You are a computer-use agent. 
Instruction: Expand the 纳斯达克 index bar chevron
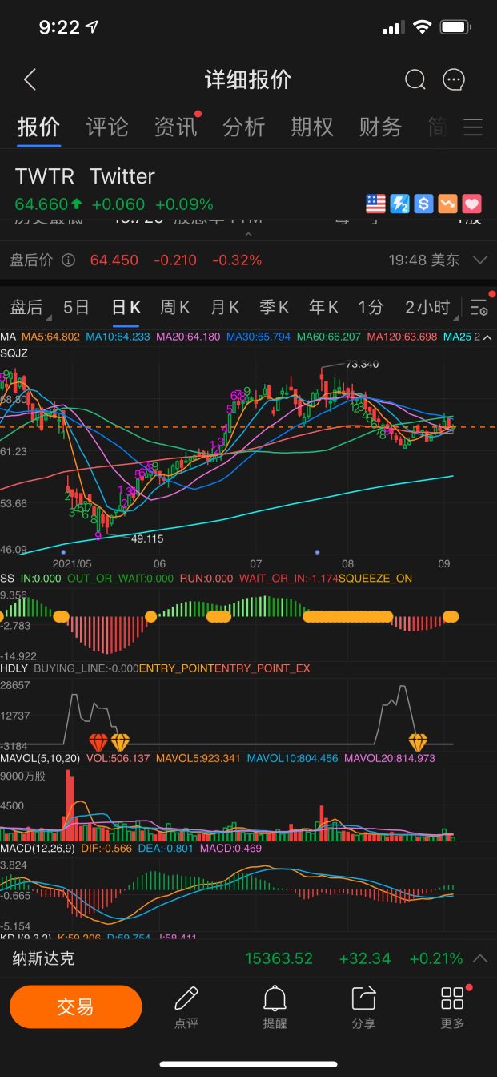click(x=479, y=958)
